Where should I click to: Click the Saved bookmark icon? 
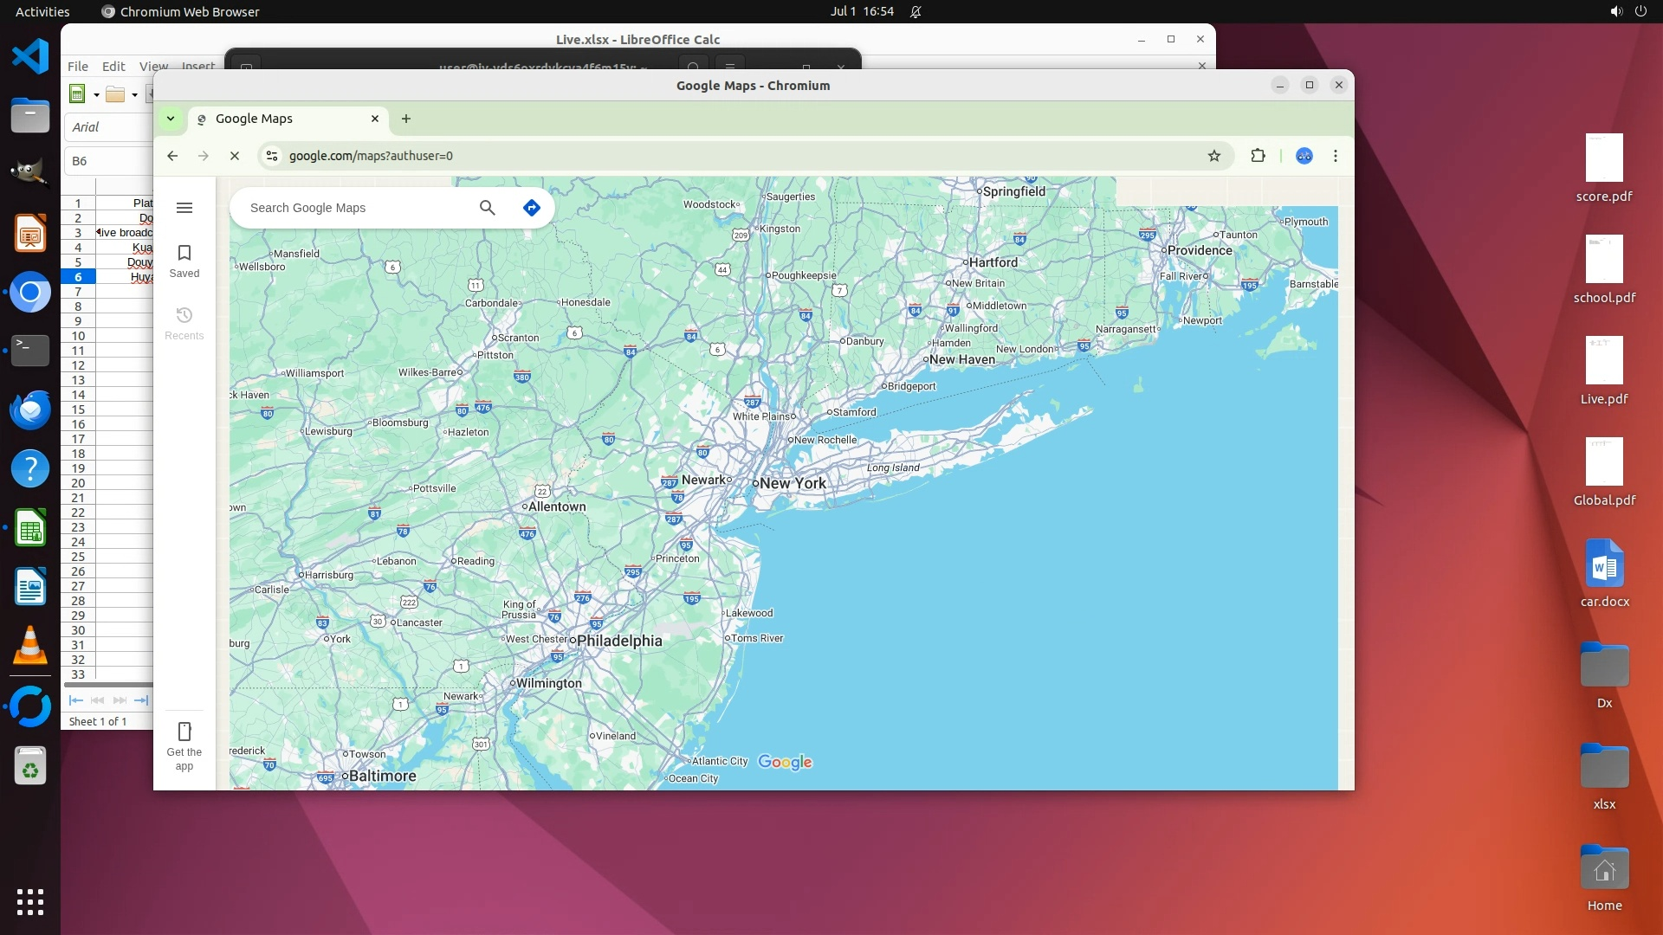click(184, 253)
